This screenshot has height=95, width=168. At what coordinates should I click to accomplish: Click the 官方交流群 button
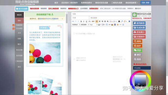click(22, 9)
